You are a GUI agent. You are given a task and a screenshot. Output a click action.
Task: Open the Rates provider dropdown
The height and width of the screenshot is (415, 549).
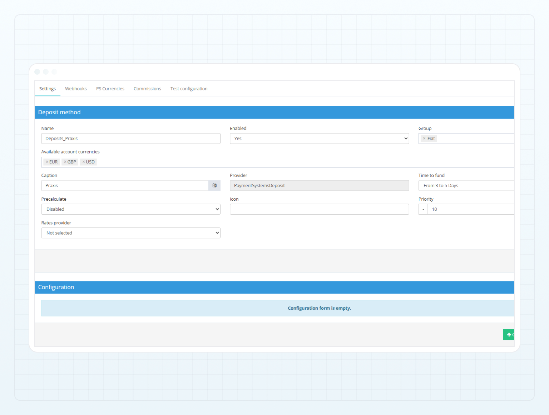point(131,233)
